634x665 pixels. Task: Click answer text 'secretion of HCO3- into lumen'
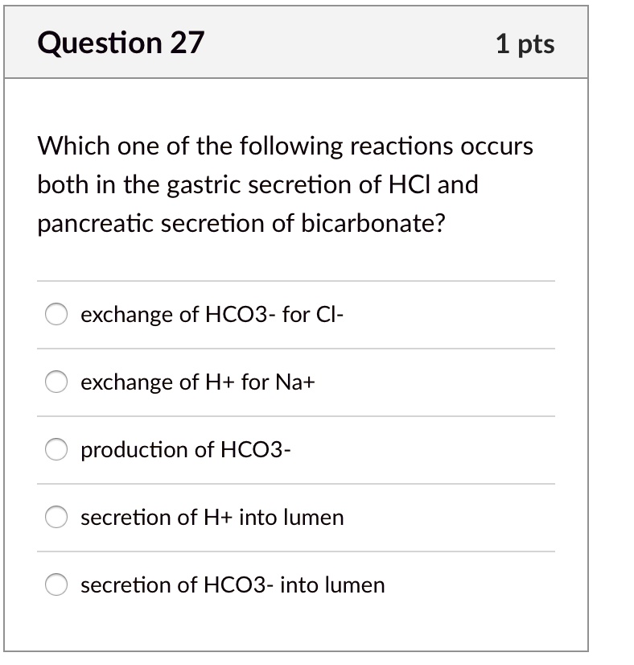click(233, 585)
